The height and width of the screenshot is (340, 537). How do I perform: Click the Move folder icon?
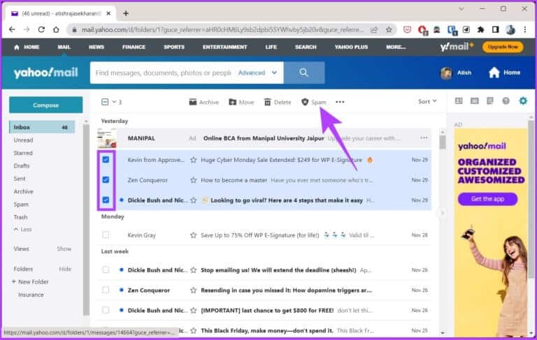click(233, 102)
